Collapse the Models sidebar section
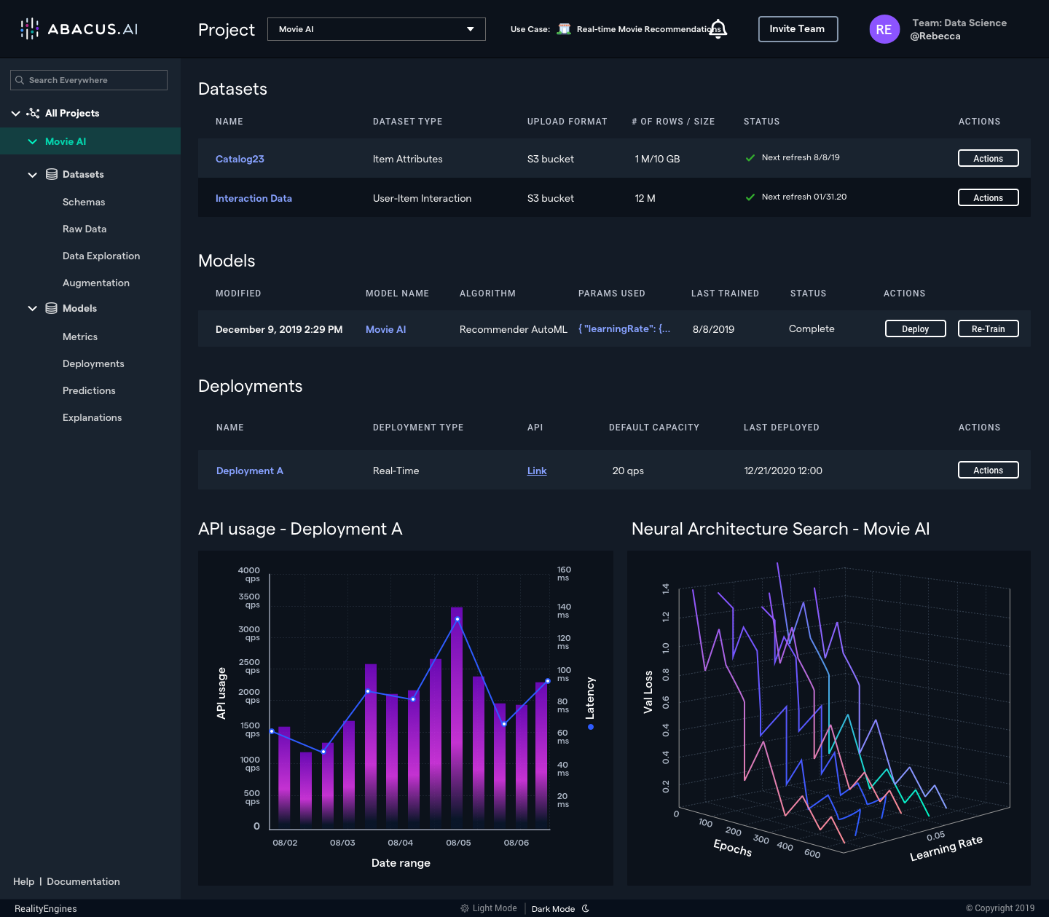The image size is (1049, 917). pyautogui.click(x=32, y=309)
